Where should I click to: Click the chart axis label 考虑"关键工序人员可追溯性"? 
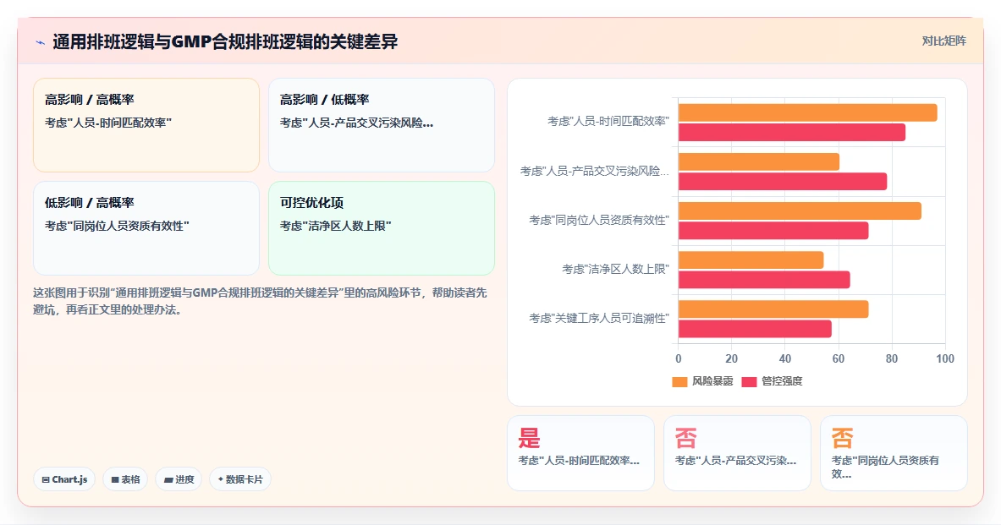[599, 319]
